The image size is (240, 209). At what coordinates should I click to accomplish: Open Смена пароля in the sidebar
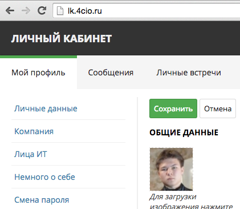pos(42,200)
